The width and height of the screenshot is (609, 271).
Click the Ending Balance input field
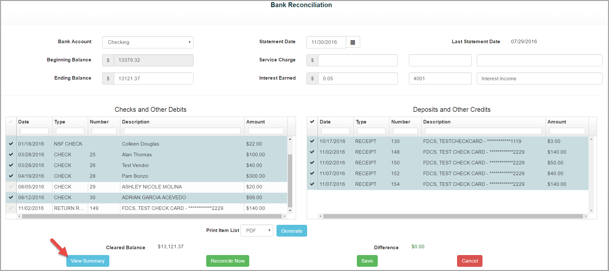click(x=154, y=79)
